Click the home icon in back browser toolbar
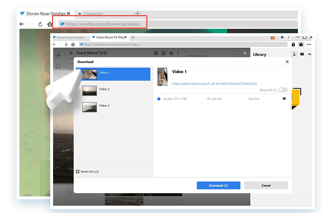The image size is (324, 213). [x=50, y=24]
